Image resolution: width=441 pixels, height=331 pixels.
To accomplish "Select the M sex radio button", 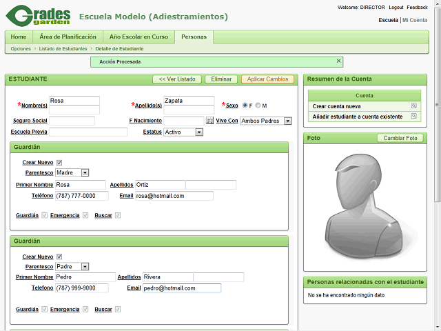I will [x=258, y=106].
